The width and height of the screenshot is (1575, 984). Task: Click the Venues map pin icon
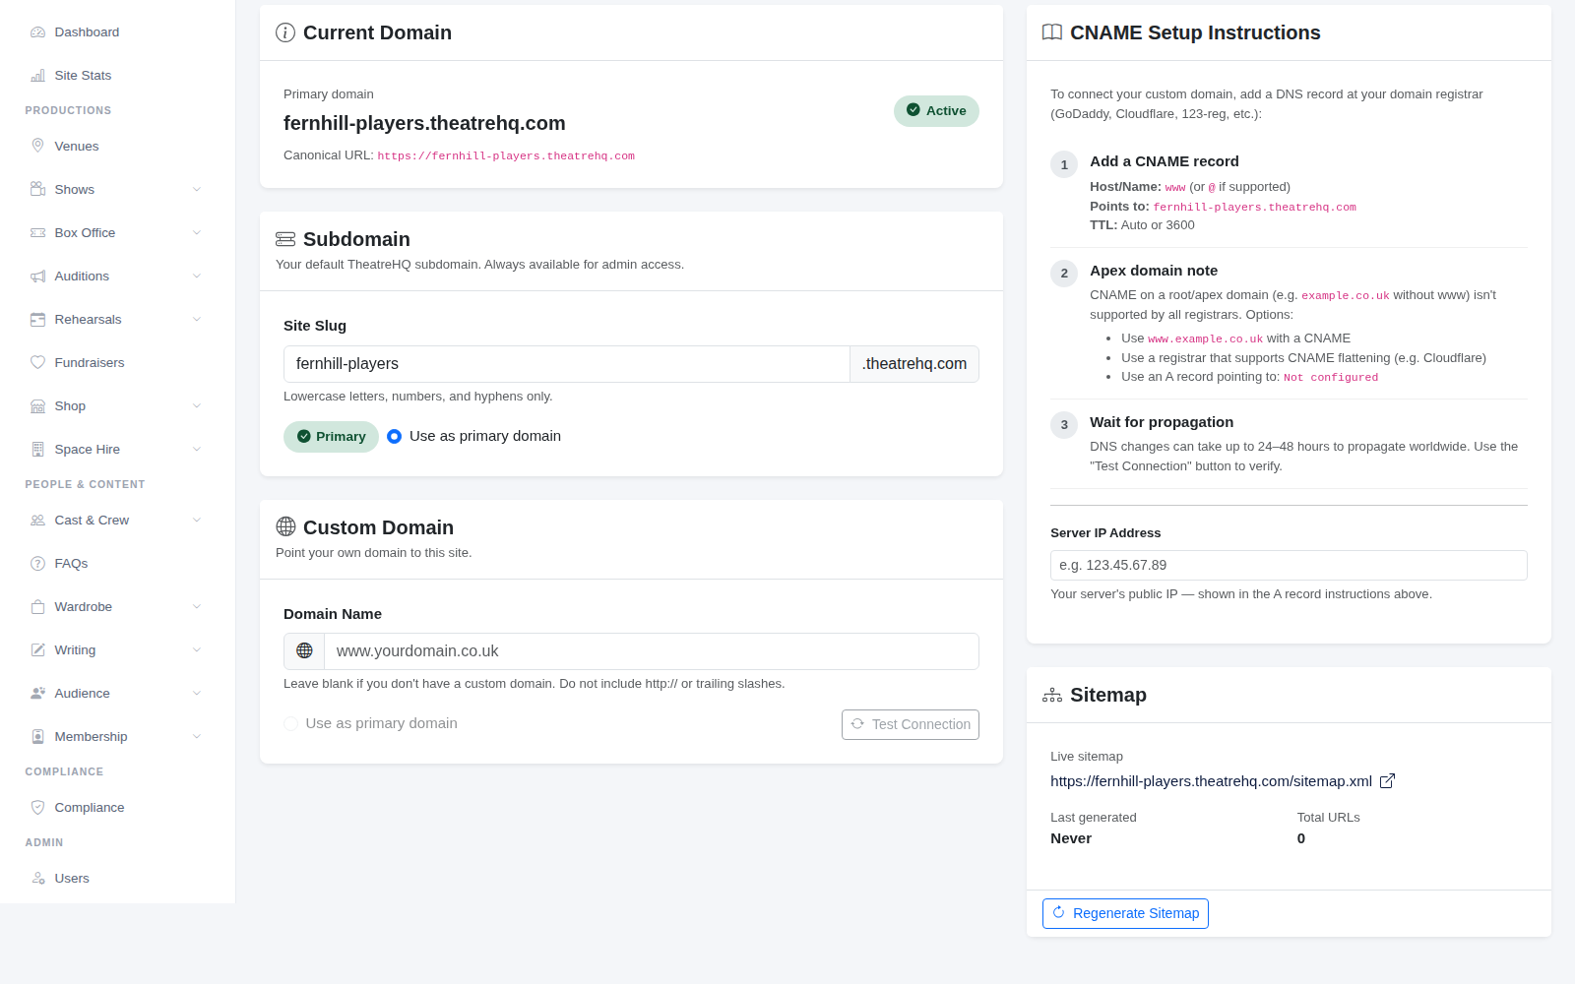click(x=37, y=147)
